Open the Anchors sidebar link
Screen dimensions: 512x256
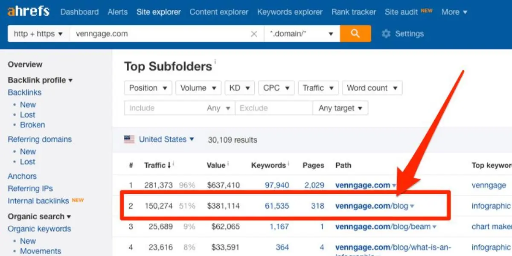[22, 176]
